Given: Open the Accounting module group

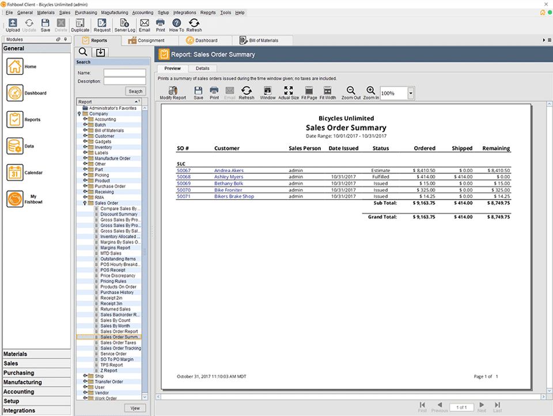Looking at the screenshot, I should pyautogui.click(x=37, y=392).
